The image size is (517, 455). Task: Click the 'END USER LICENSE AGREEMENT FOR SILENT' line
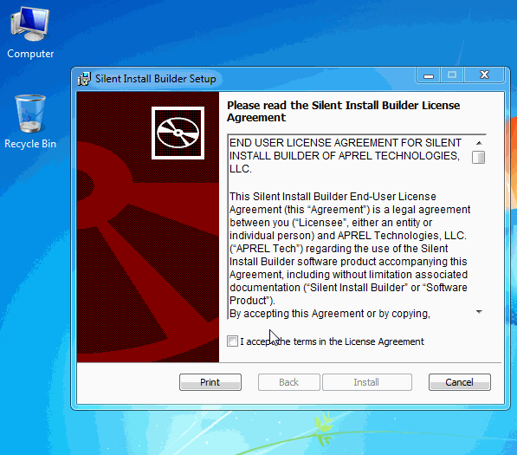pyautogui.click(x=346, y=143)
